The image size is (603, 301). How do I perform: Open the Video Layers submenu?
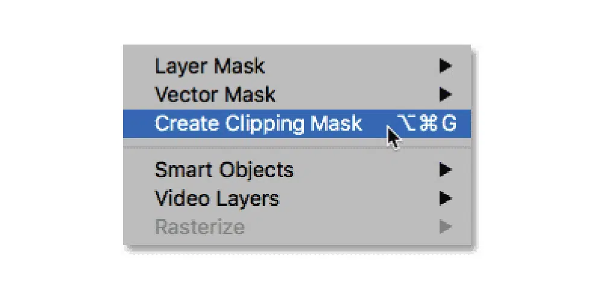click(297, 199)
